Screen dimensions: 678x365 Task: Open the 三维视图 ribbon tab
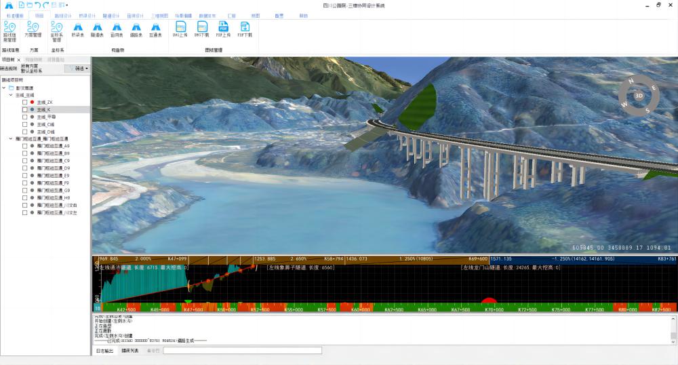coord(159,15)
